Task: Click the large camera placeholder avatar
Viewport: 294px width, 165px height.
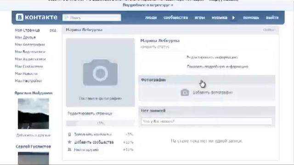Action: click(100, 72)
